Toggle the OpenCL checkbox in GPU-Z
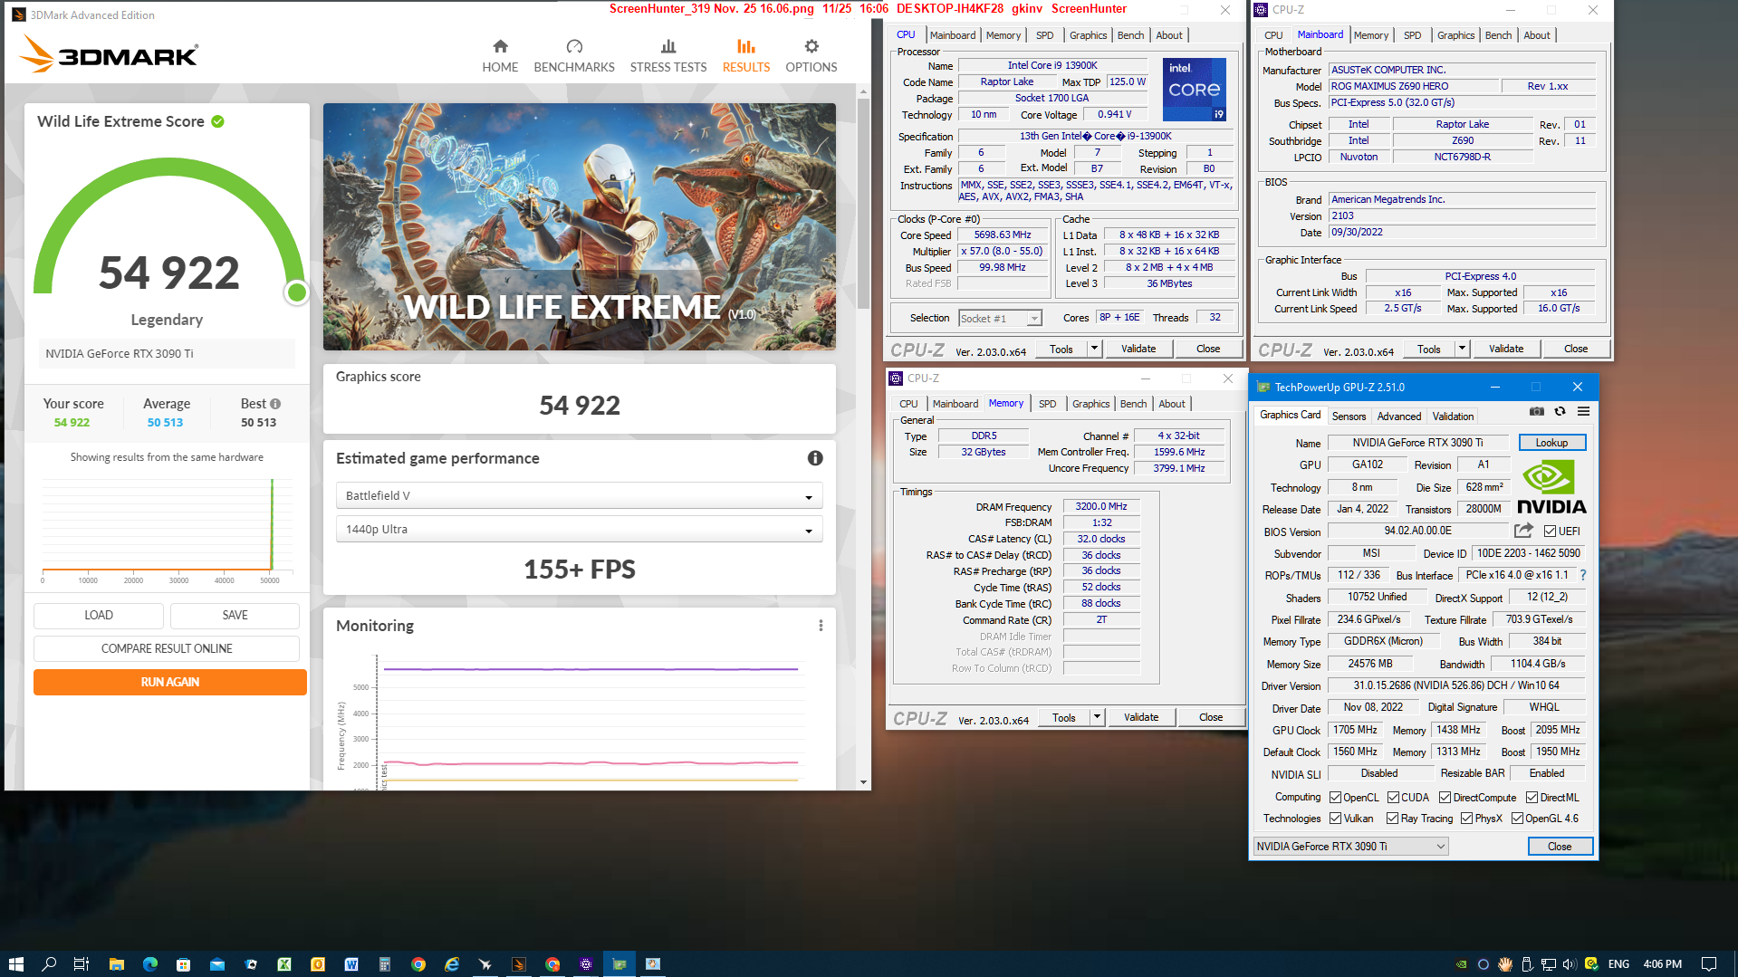1738x977 pixels. click(1335, 798)
